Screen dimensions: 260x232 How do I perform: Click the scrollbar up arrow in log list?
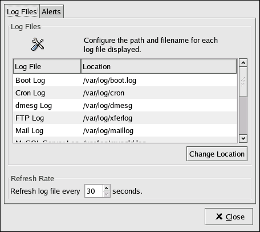point(243,63)
